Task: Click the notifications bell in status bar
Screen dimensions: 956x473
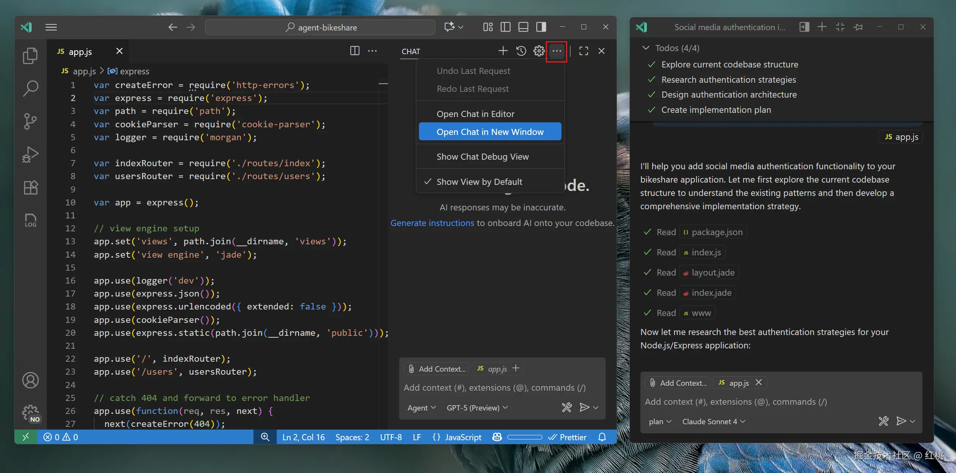Action: [602, 437]
